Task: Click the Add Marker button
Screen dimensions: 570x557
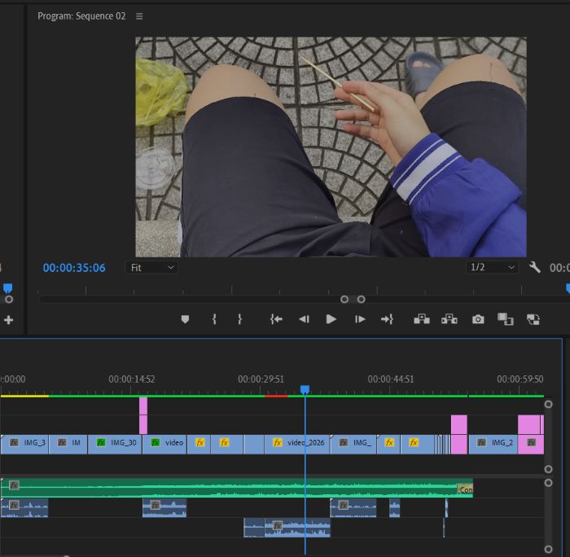Action: 185,319
